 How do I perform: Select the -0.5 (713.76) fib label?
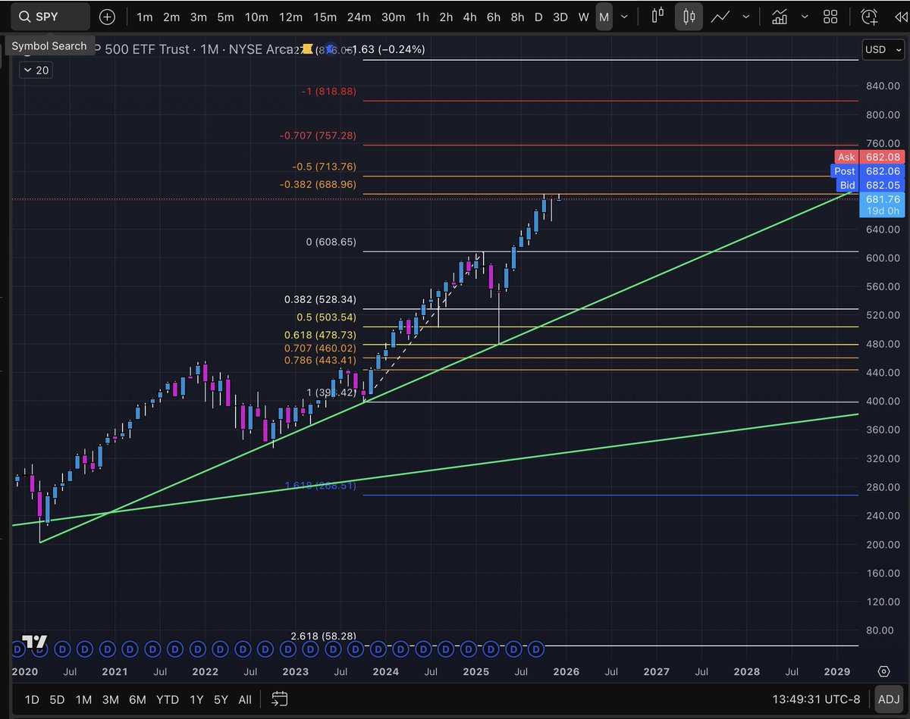pos(324,167)
